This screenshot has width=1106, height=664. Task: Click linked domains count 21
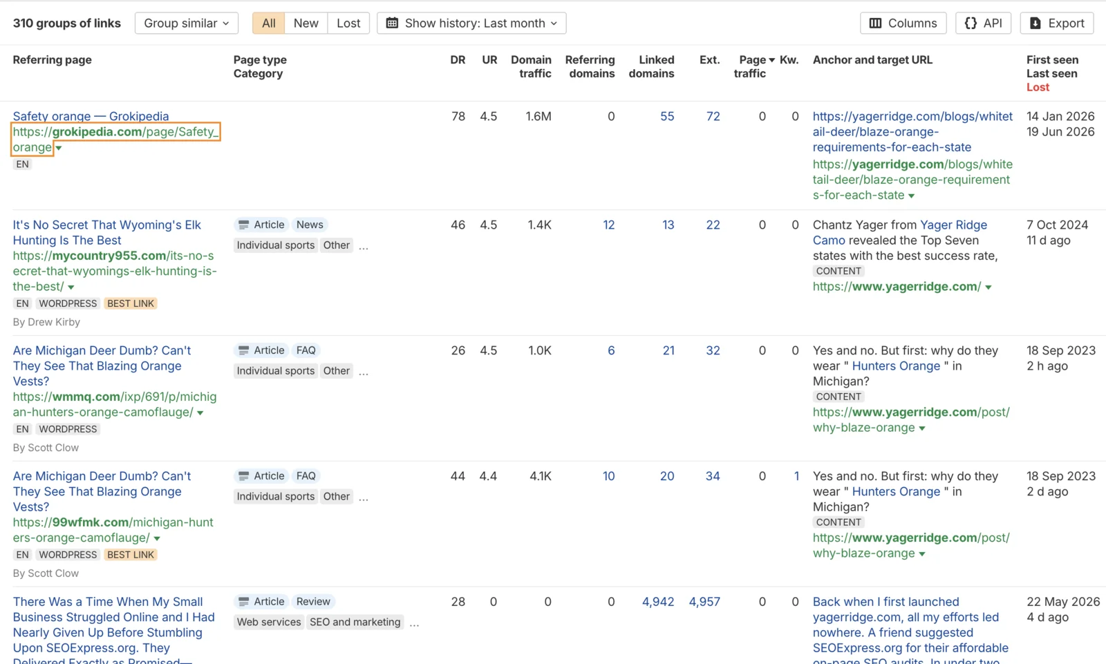668,350
